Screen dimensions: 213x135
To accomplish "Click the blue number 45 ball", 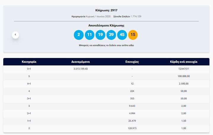I will (x=122, y=35).
